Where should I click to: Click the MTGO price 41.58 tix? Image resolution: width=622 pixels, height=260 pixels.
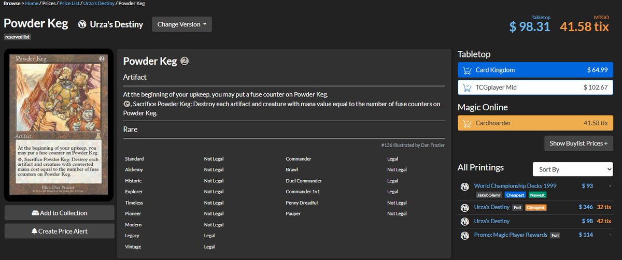point(584,27)
